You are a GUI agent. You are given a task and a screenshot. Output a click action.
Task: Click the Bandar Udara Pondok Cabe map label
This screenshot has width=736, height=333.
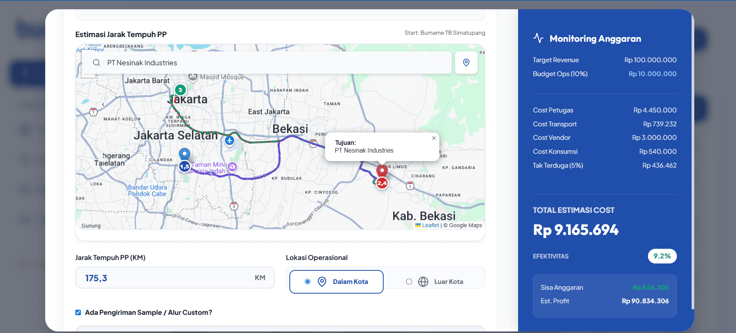coord(148,190)
